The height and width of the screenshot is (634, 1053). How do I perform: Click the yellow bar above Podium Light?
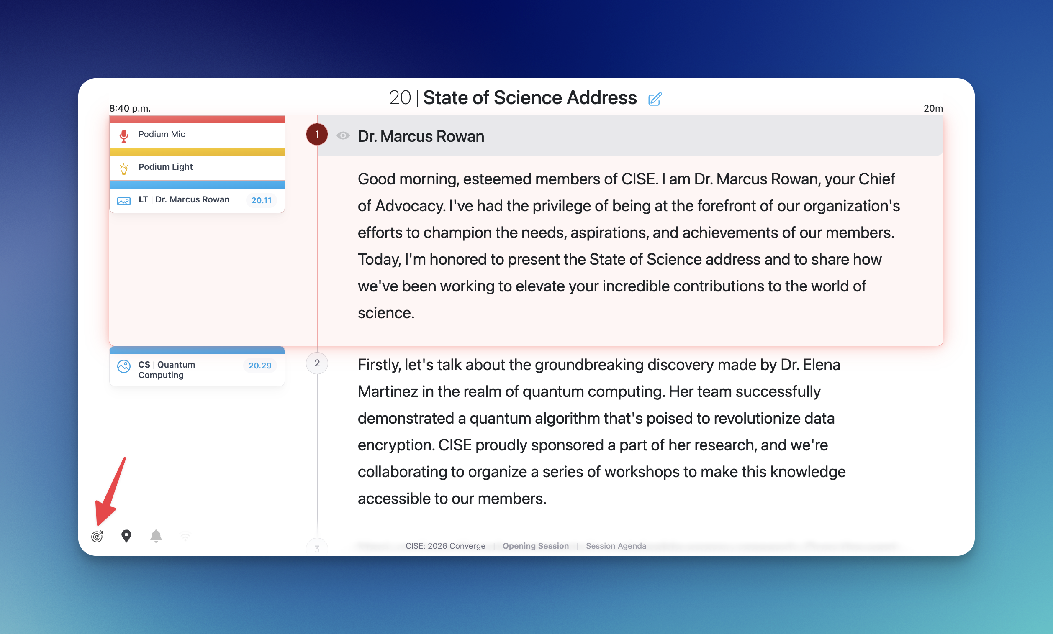tap(197, 152)
